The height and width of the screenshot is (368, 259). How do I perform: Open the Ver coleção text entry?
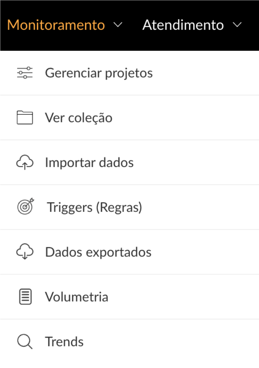tap(79, 118)
